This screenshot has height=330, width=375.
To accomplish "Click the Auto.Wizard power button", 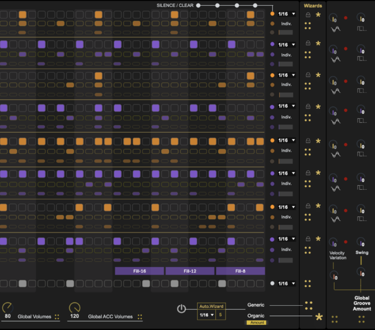I will click(181, 309).
